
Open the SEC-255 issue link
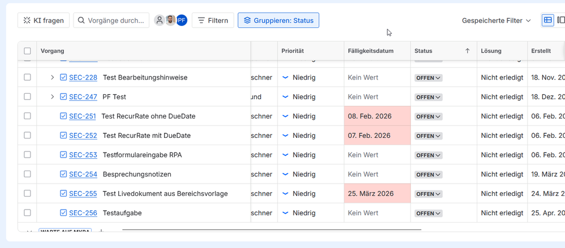tap(83, 194)
